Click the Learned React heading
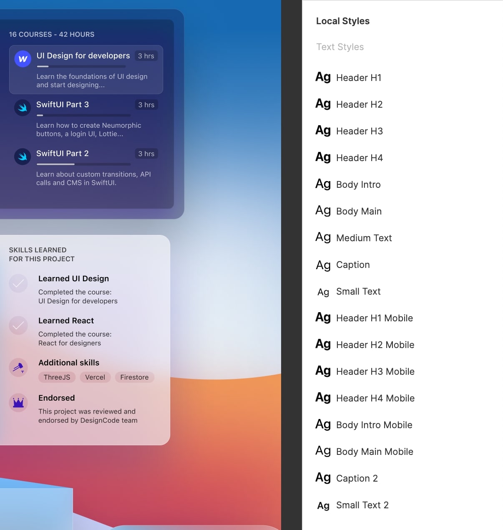The height and width of the screenshot is (530, 503). [66, 321]
